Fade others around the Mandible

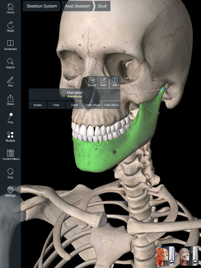[x=93, y=105]
